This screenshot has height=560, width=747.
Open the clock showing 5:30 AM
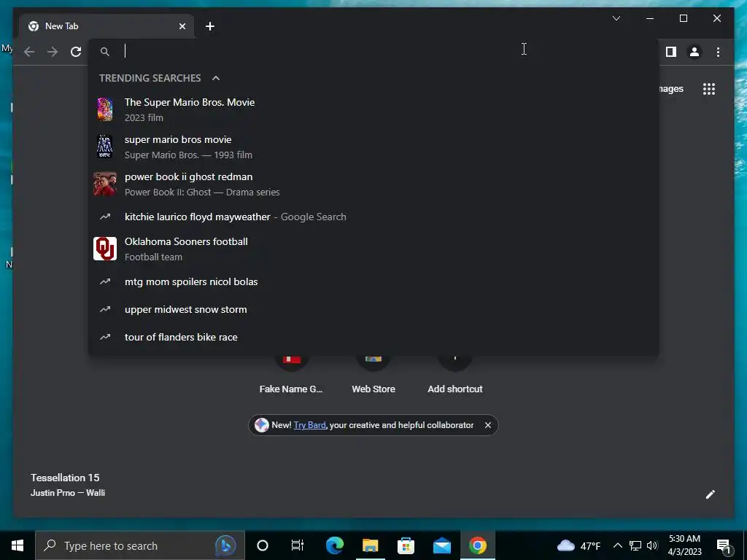coord(684,545)
